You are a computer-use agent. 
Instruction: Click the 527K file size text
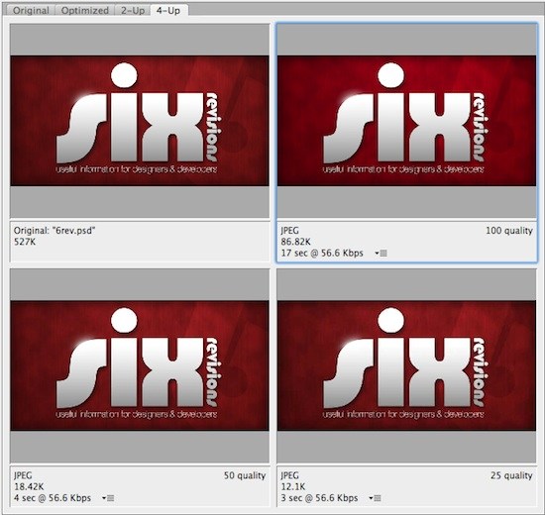click(x=25, y=242)
